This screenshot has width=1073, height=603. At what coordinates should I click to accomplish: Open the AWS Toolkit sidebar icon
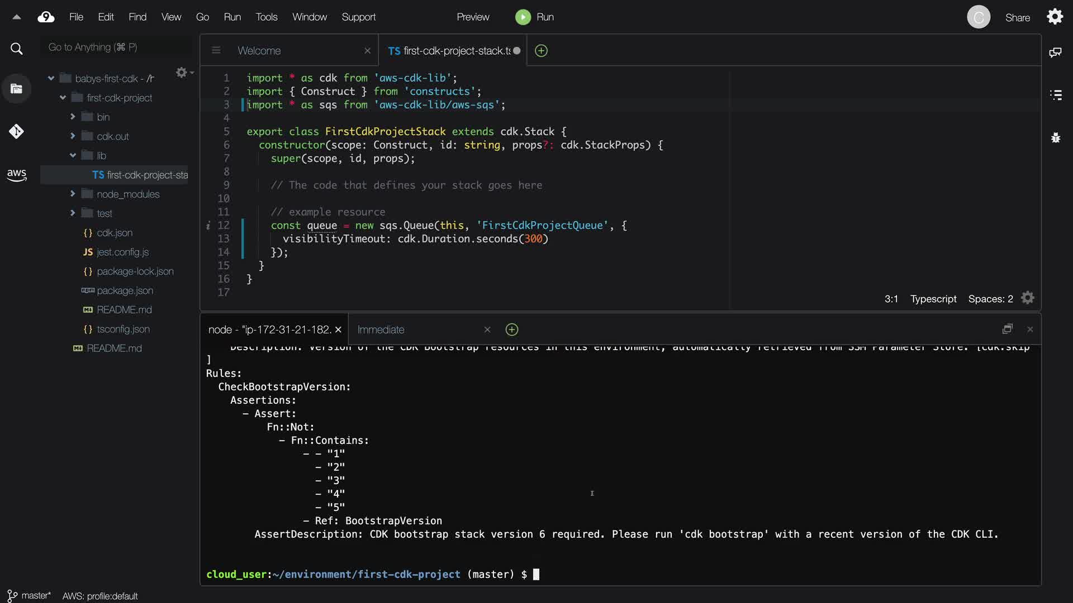(17, 175)
